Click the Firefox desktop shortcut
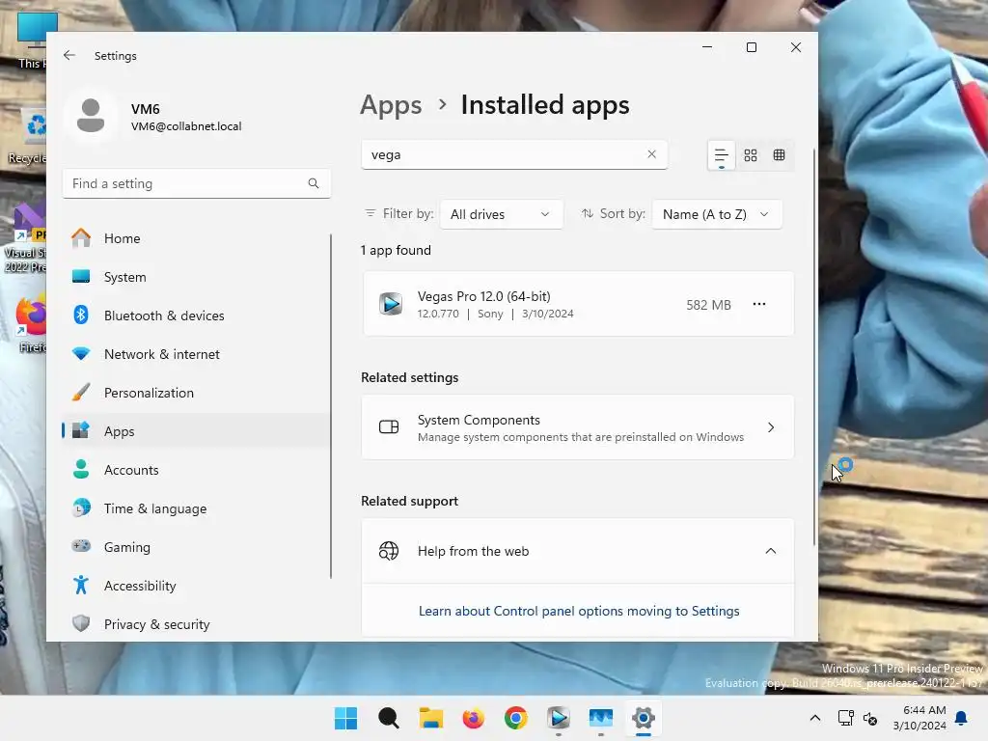This screenshot has width=988, height=741. point(30,323)
